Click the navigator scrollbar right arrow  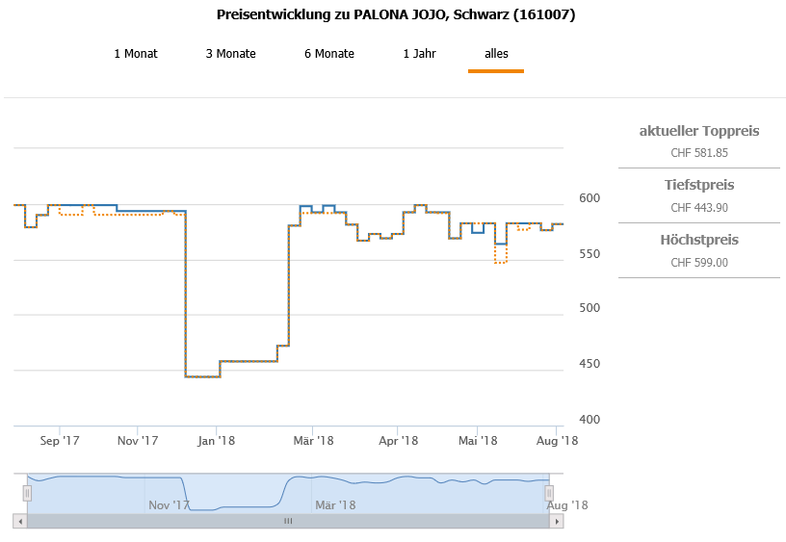tap(556, 521)
